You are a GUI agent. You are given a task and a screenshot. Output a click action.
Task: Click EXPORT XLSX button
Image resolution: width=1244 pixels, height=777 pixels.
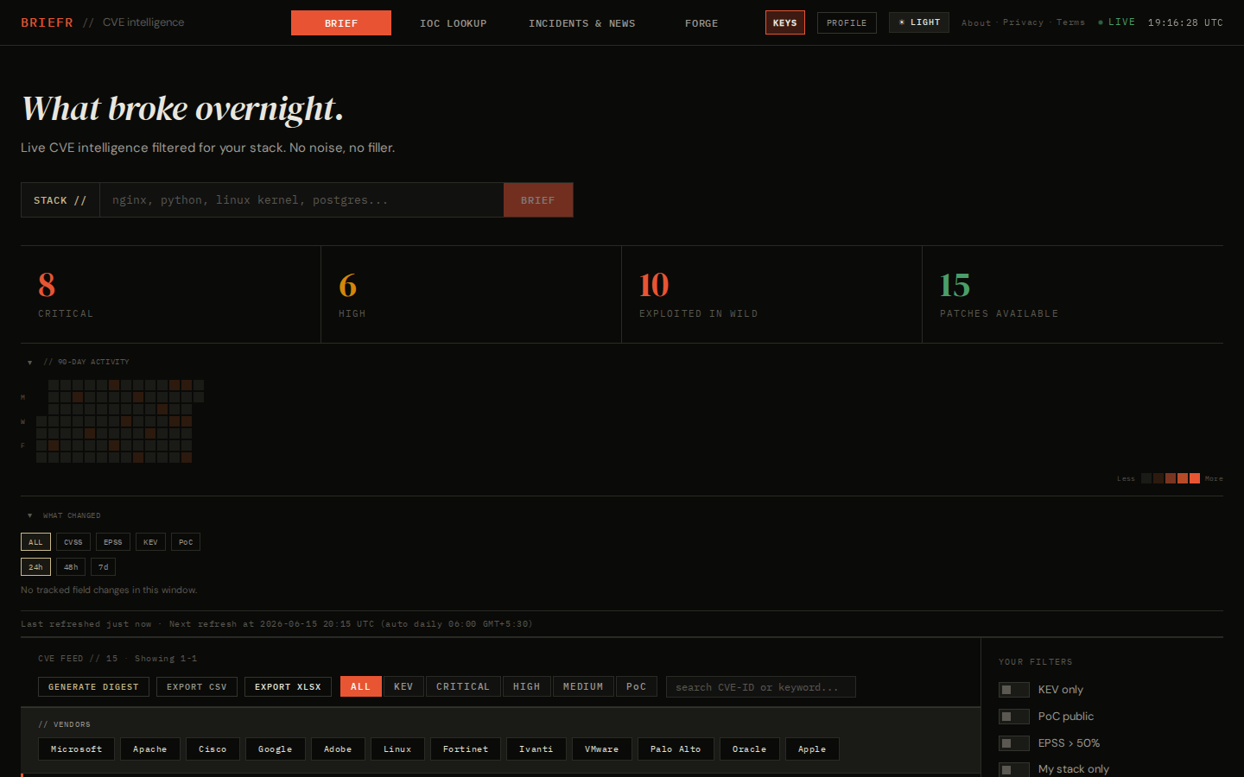(288, 687)
